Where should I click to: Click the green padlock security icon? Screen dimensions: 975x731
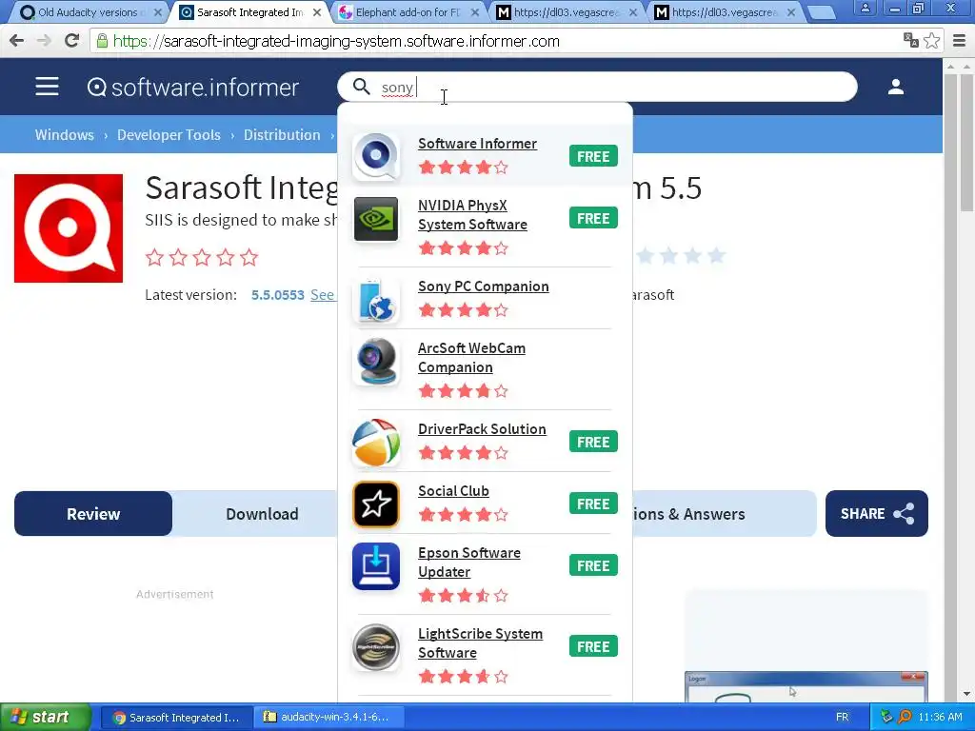[x=102, y=41]
